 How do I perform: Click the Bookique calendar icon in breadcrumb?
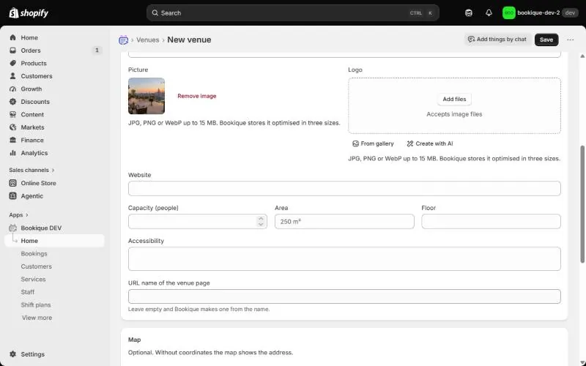click(x=123, y=40)
